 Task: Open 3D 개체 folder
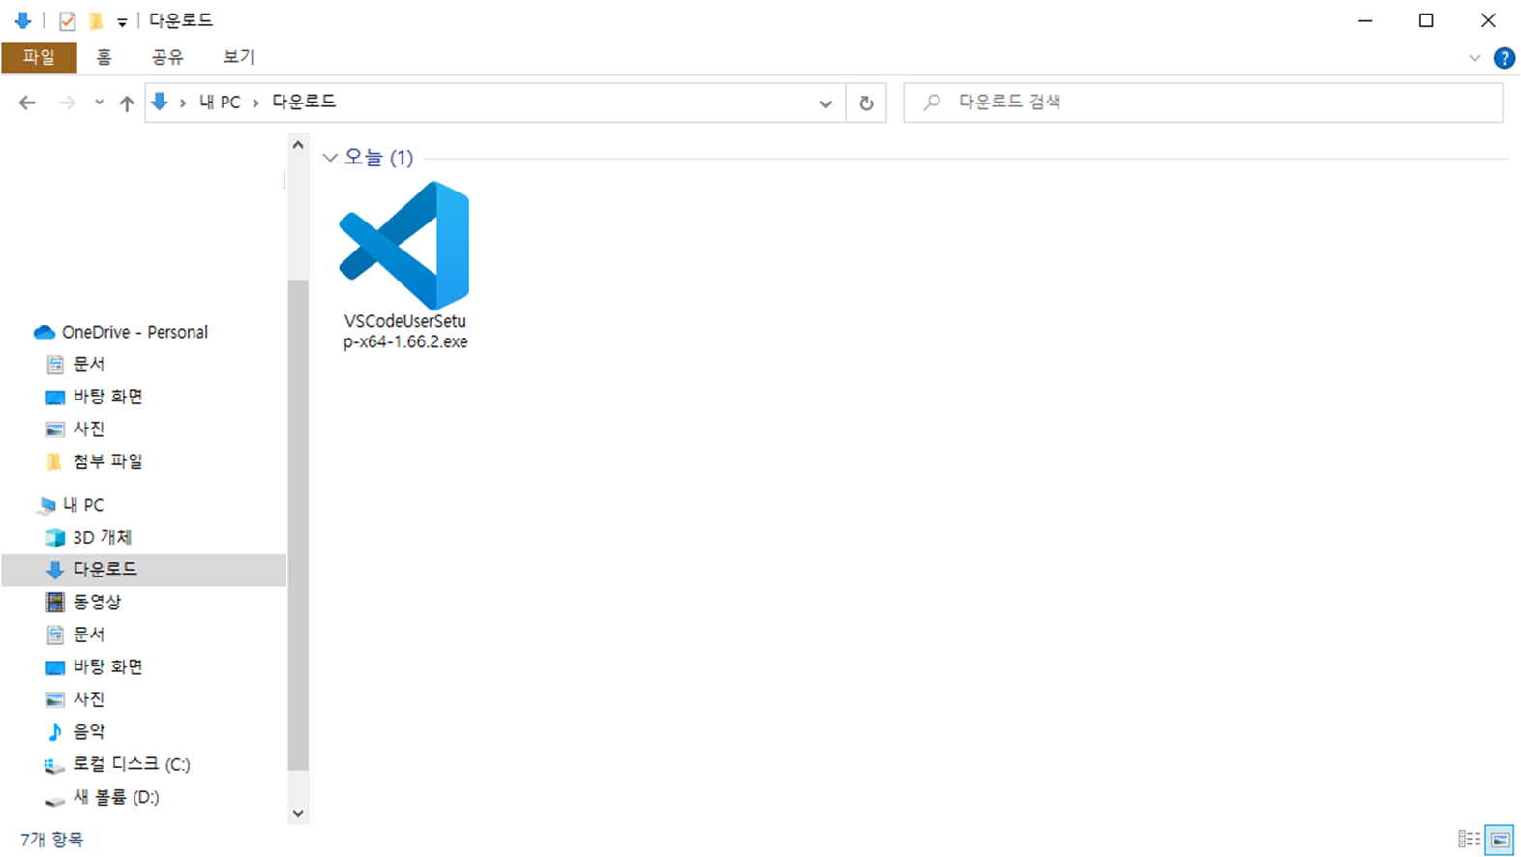pos(102,537)
